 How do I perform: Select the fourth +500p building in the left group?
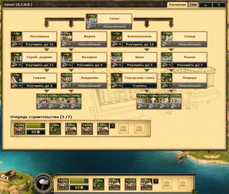pyautogui.click(x=76, y=99)
